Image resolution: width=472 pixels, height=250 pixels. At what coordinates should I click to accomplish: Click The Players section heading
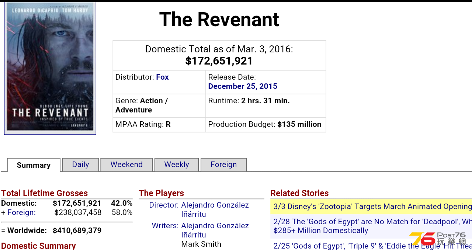tap(161, 193)
